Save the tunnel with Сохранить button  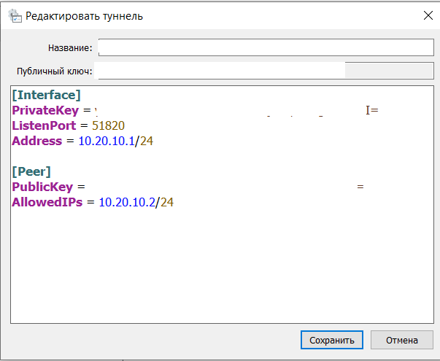point(332,340)
